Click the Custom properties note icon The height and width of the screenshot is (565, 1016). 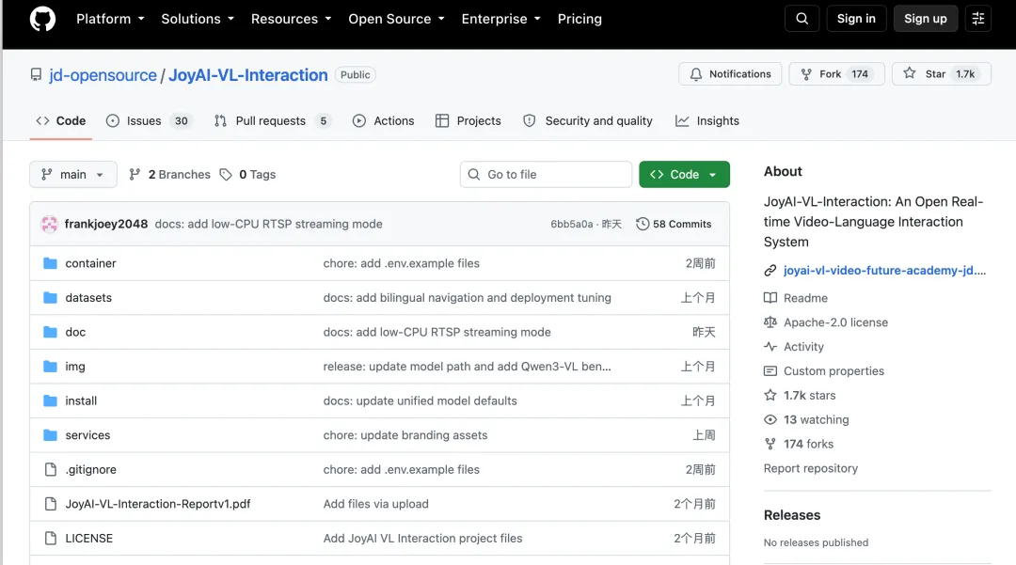(x=770, y=370)
